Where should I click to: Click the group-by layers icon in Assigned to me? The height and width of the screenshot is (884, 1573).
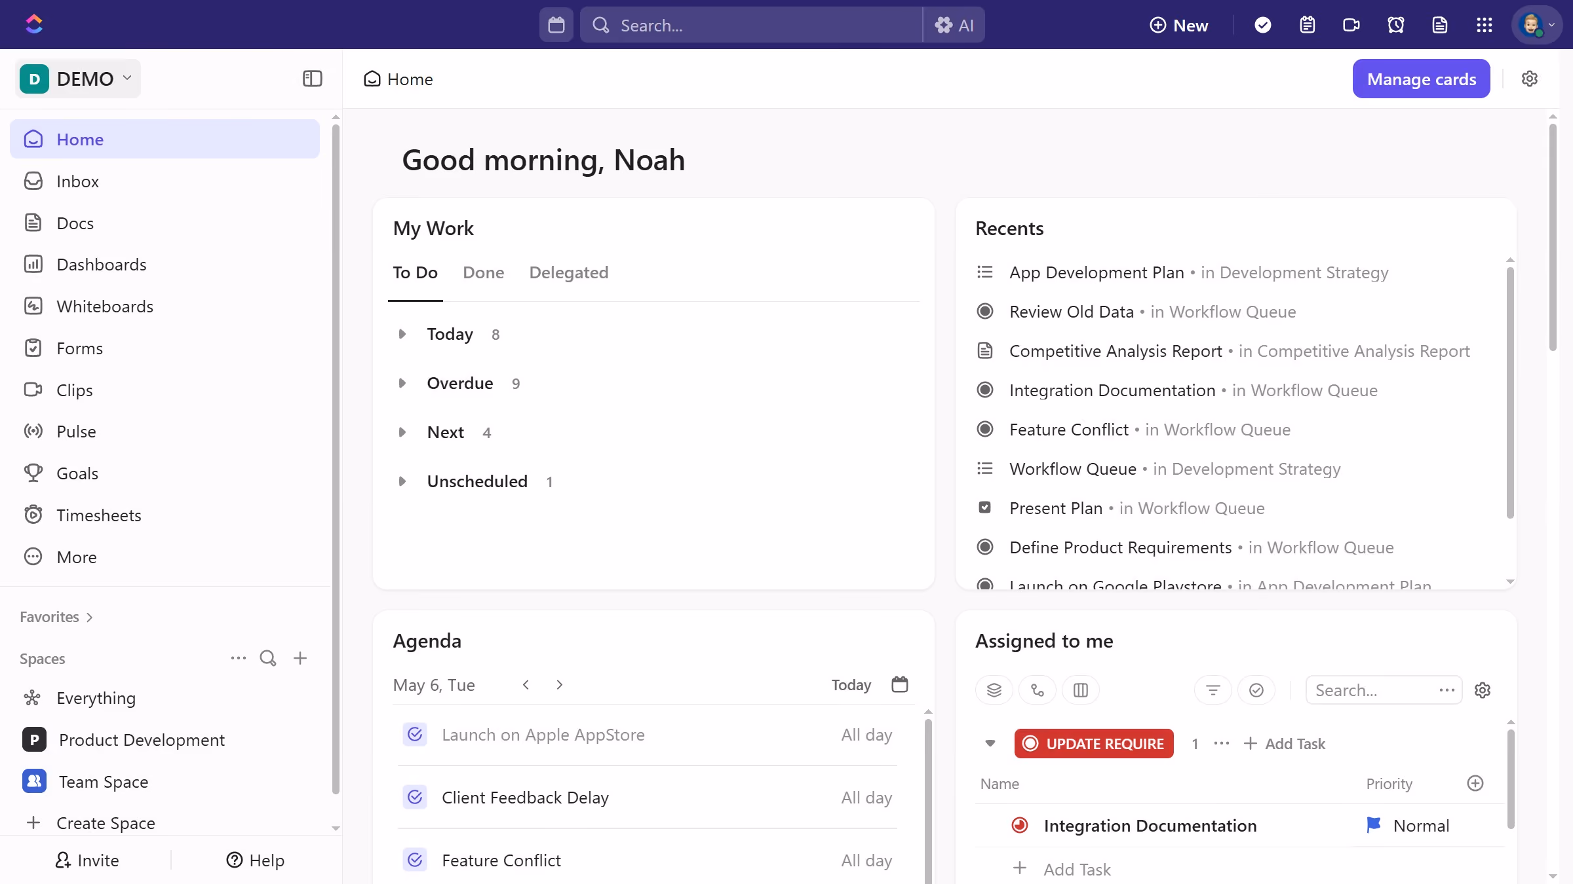click(994, 690)
